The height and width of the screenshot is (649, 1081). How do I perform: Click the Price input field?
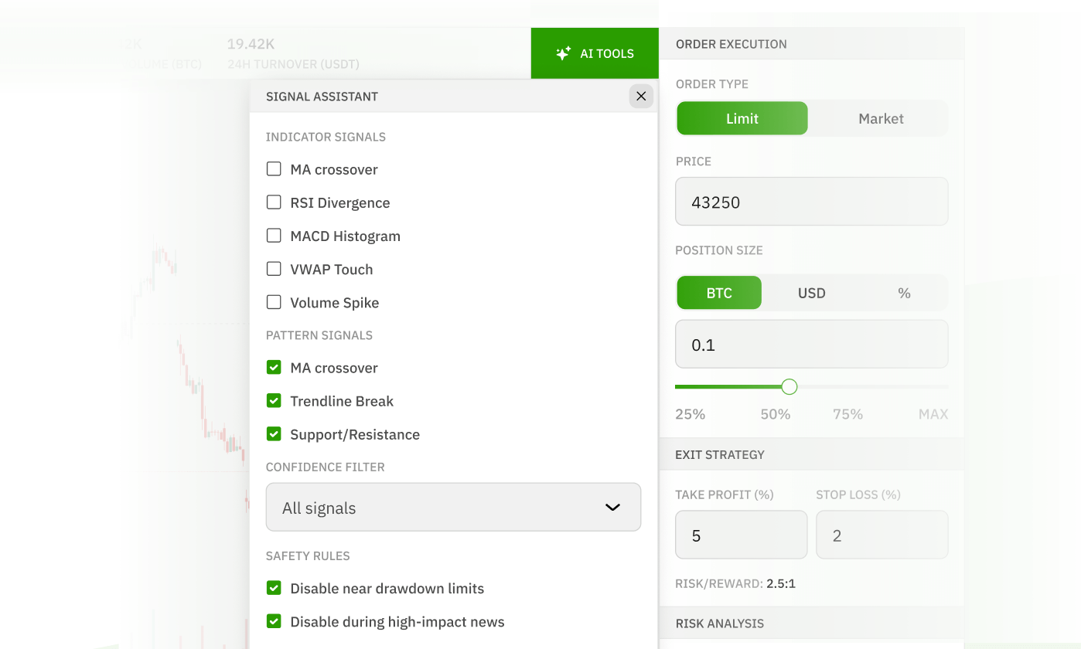[x=811, y=202]
